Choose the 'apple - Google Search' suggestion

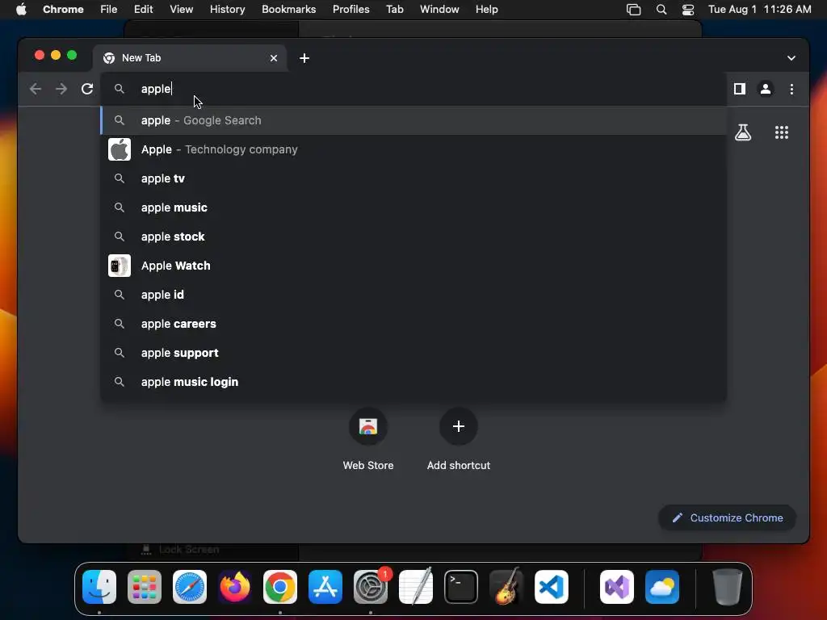pyautogui.click(x=413, y=120)
